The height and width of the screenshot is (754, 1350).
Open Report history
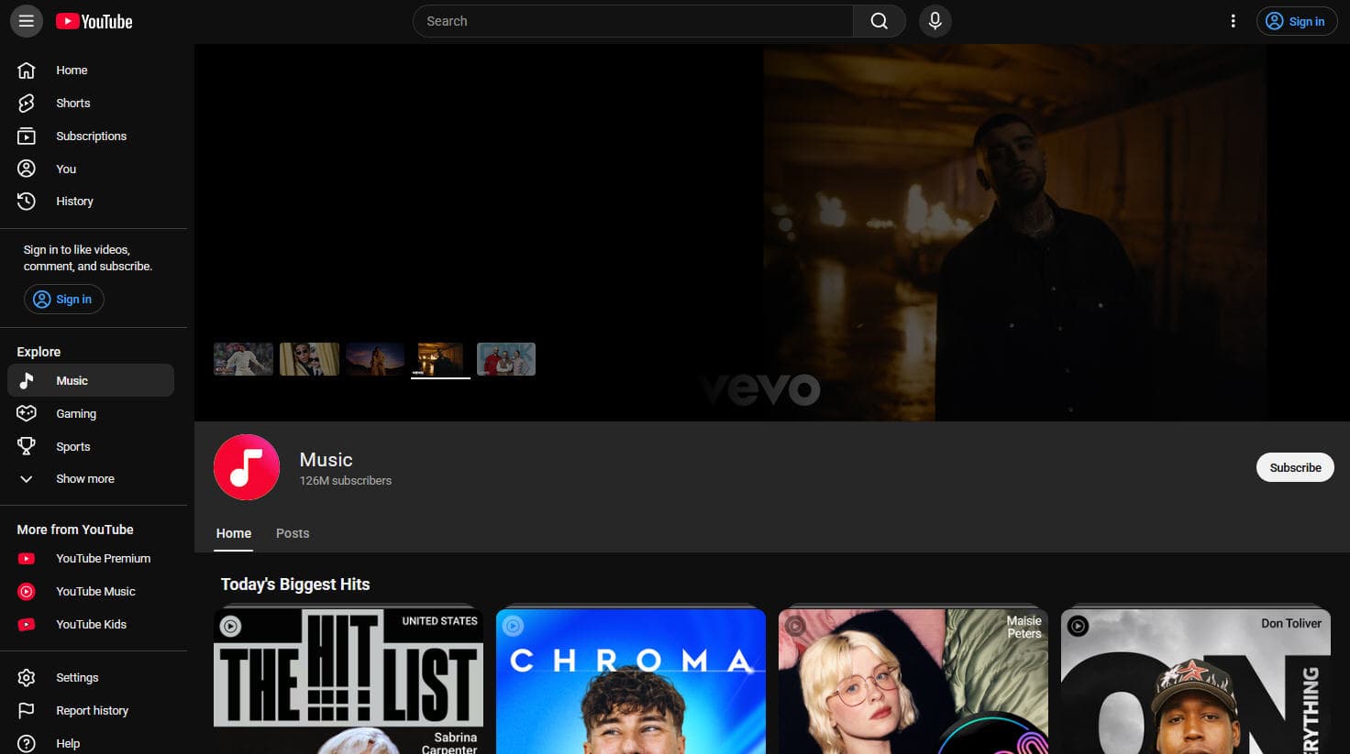point(92,710)
